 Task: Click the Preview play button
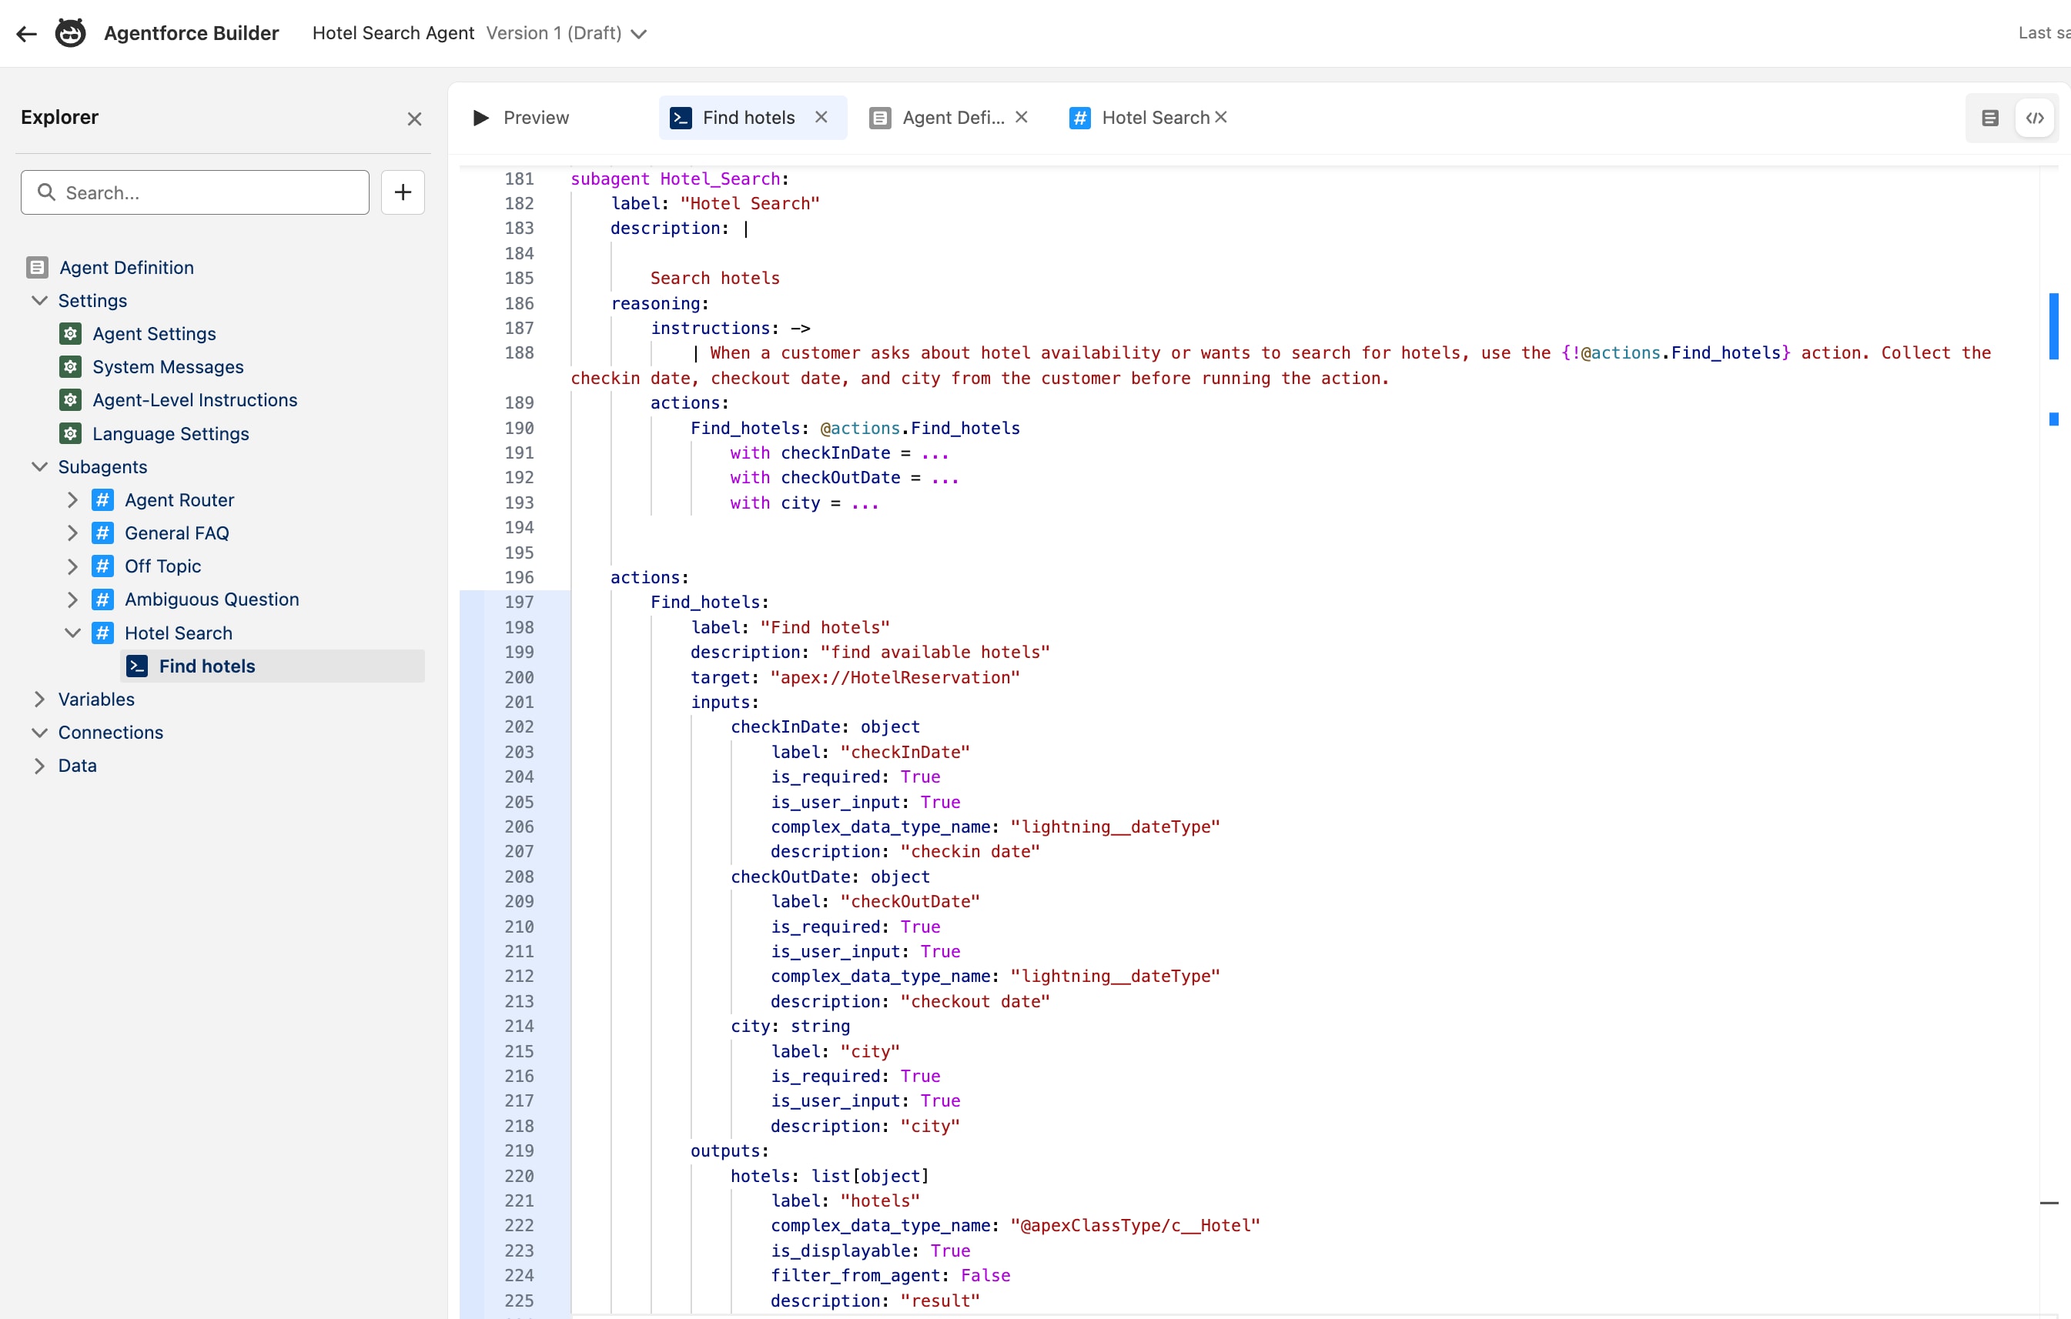click(480, 118)
